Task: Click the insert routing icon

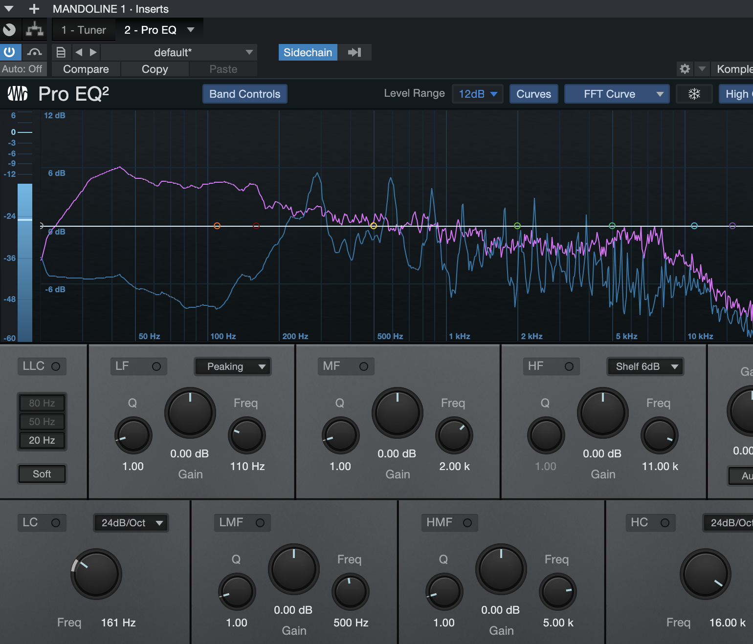Action: click(x=35, y=30)
